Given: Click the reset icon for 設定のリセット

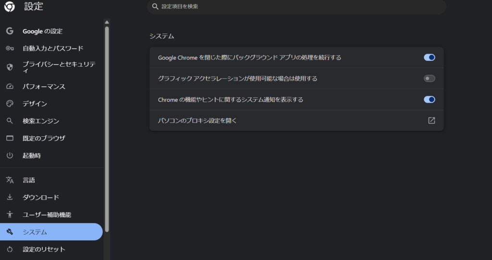Looking at the screenshot, I should (10, 249).
